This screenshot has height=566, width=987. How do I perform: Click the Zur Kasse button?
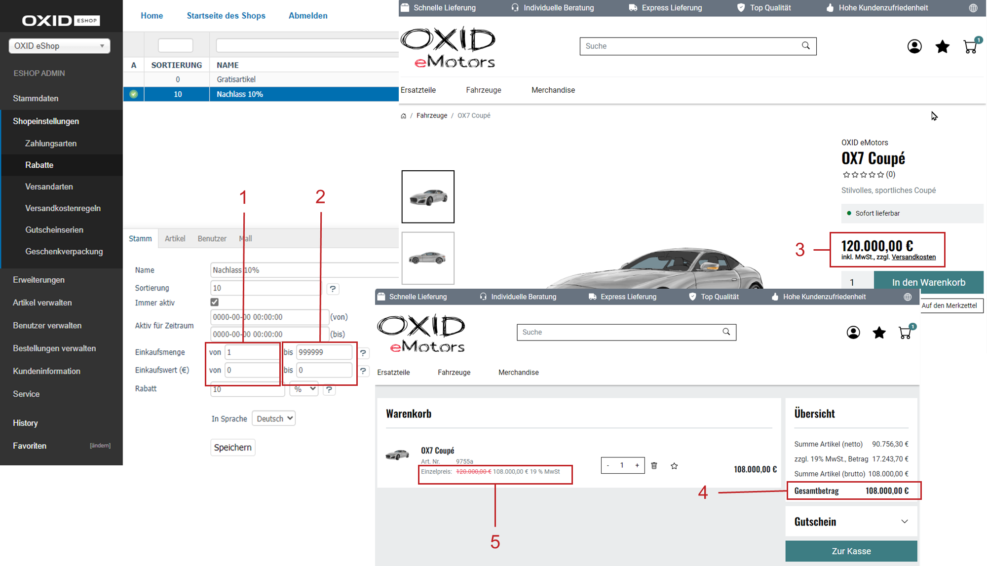[851, 551]
